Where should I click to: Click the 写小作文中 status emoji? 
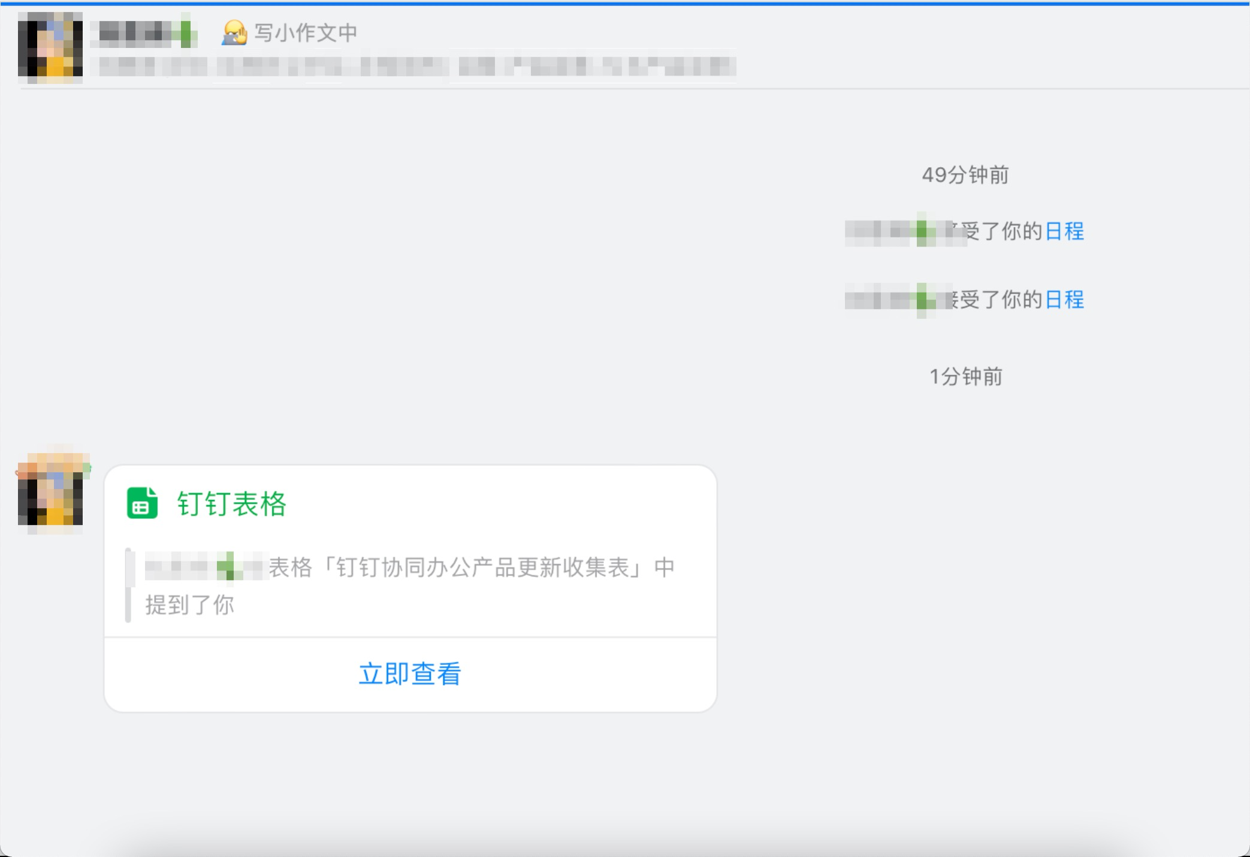(x=234, y=33)
